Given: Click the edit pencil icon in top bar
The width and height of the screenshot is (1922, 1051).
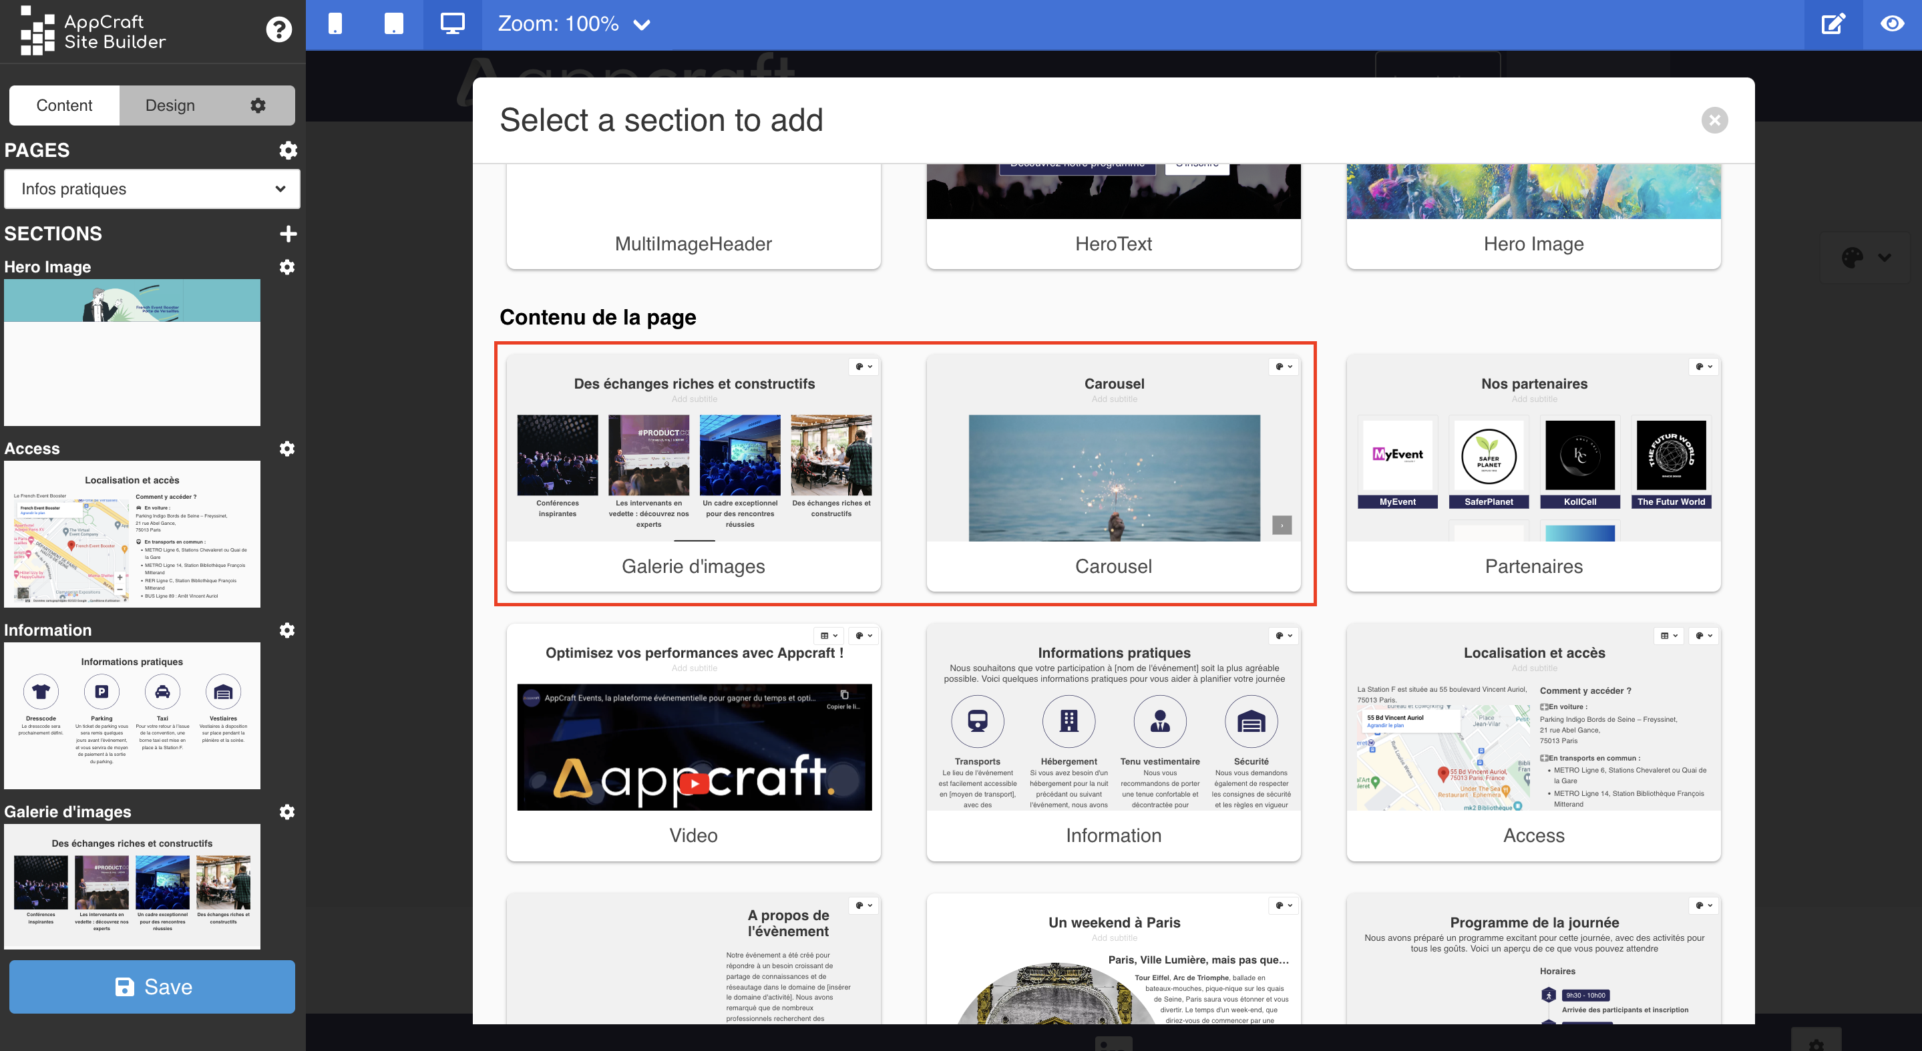Looking at the screenshot, I should [1833, 24].
